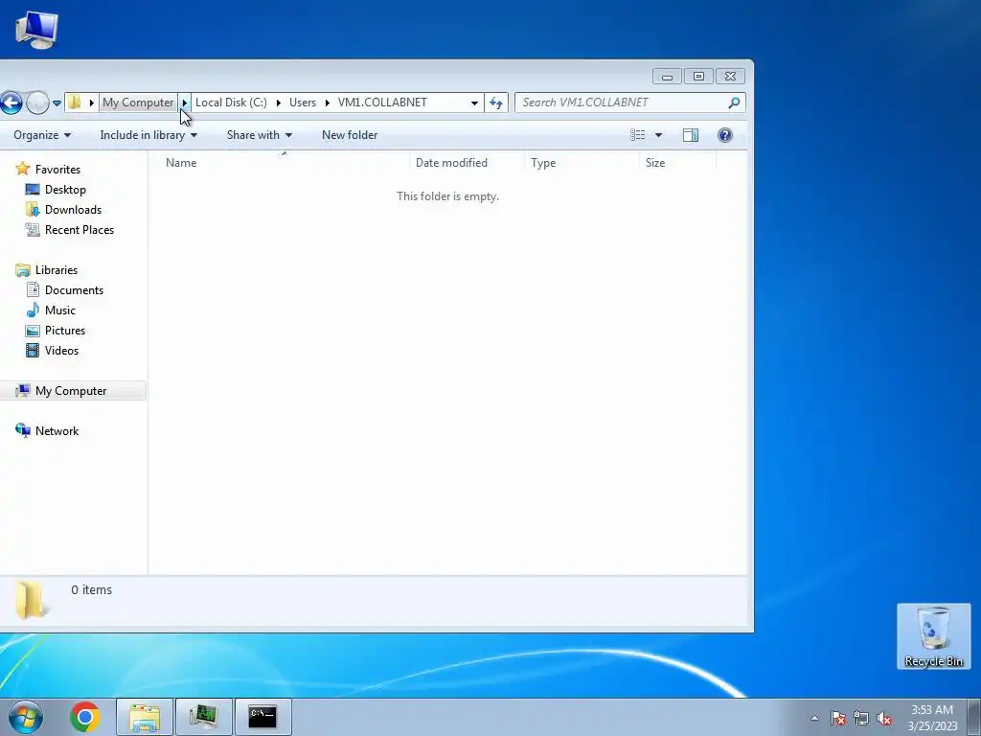Screen dimensions: 981x736
Task: Click the Favorites star icon
Action: pyautogui.click(x=23, y=169)
